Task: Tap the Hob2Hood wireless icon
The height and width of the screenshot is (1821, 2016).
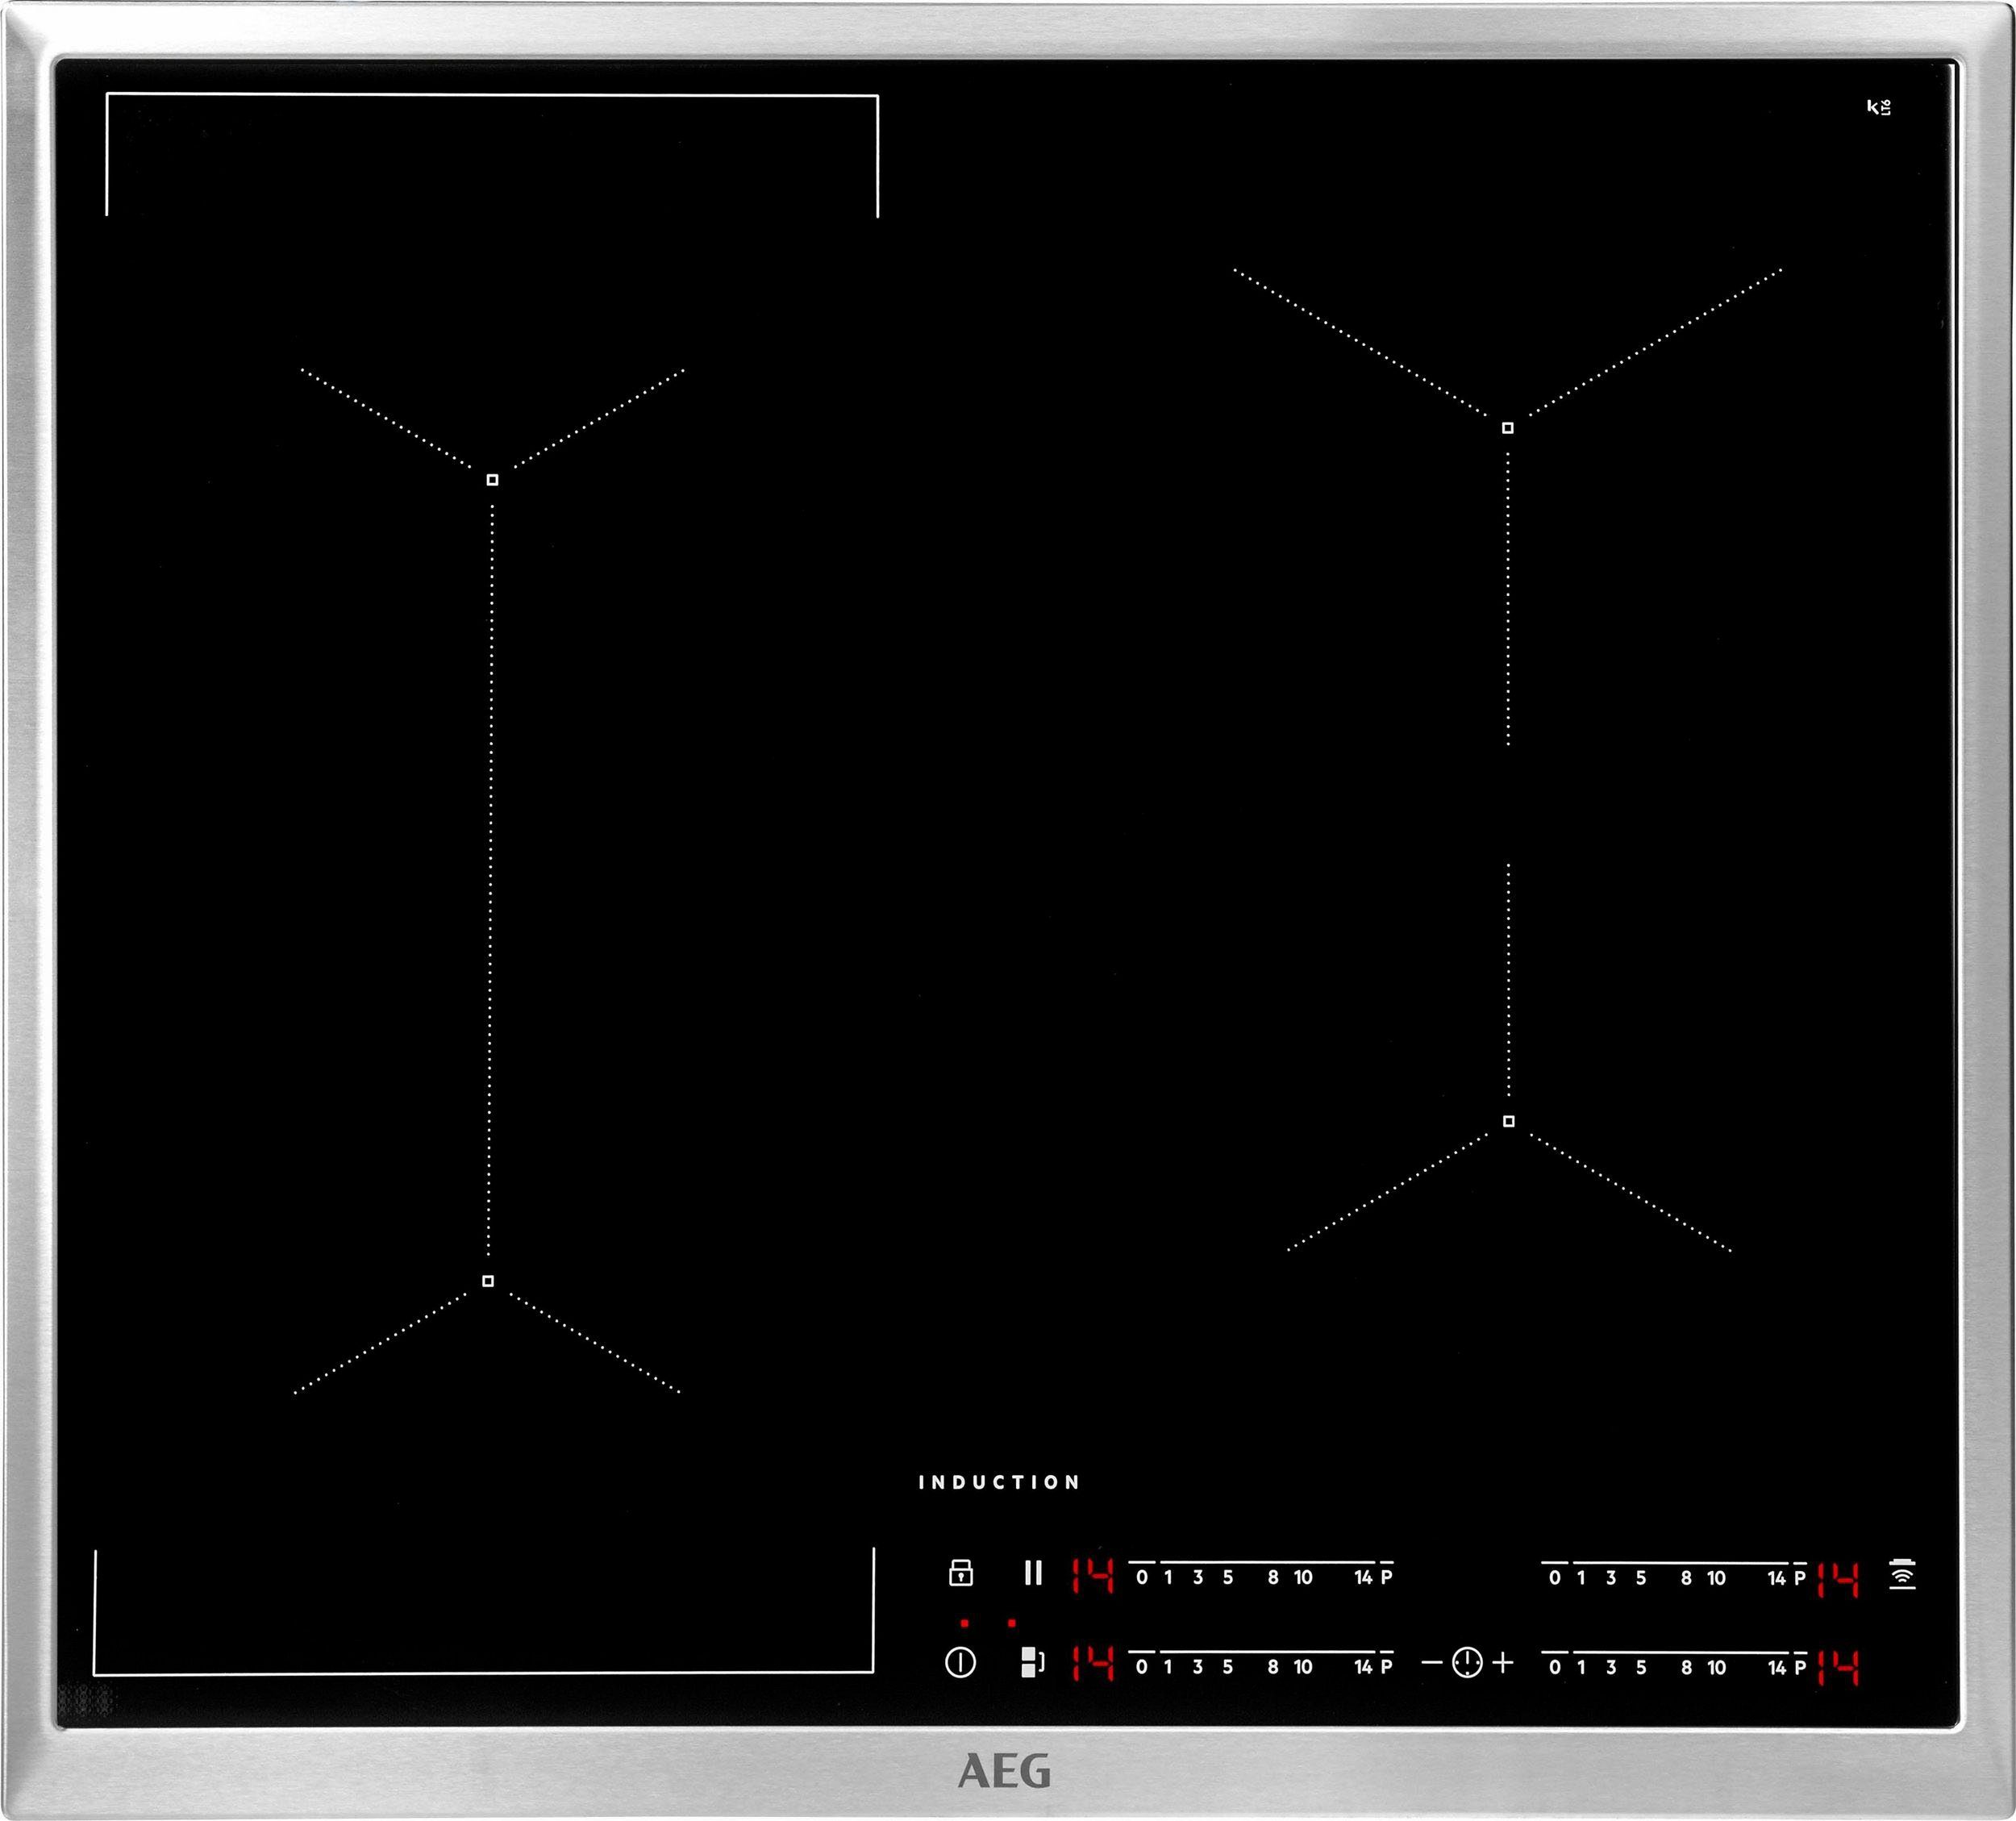Action: pyautogui.click(x=1902, y=1574)
